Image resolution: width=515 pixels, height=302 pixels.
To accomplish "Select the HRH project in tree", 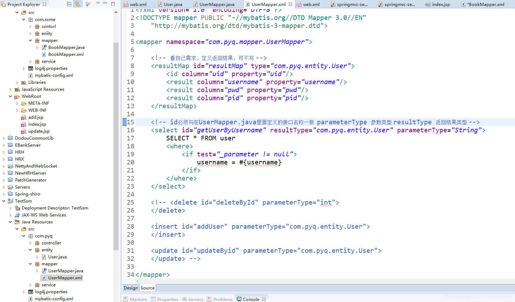I will click(20, 152).
